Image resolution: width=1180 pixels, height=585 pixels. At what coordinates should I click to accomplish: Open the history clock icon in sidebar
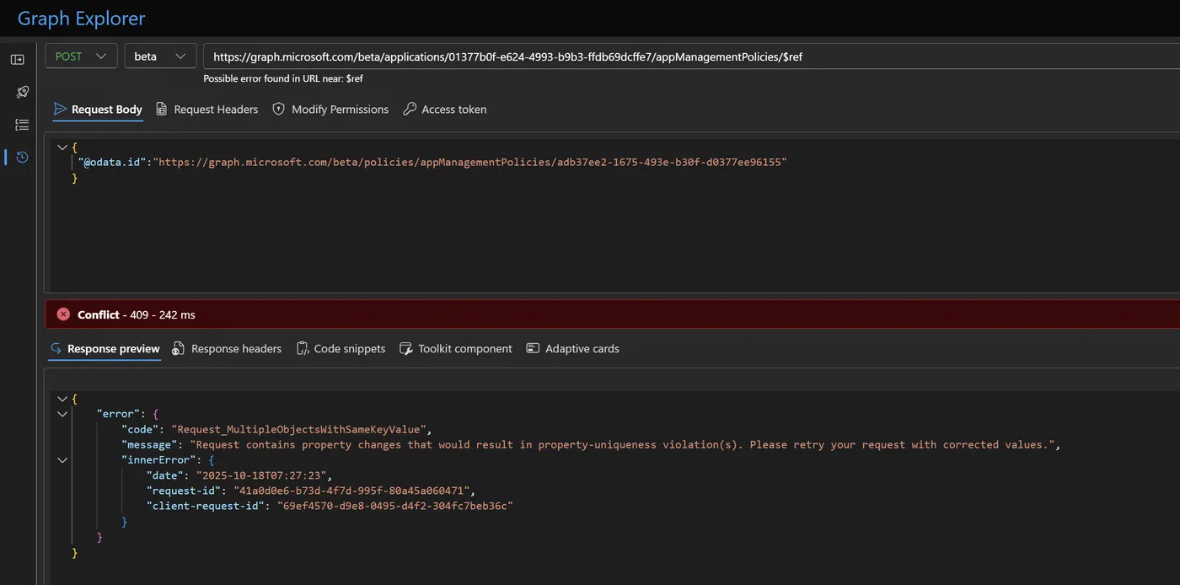pyautogui.click(x=22, y=157)
